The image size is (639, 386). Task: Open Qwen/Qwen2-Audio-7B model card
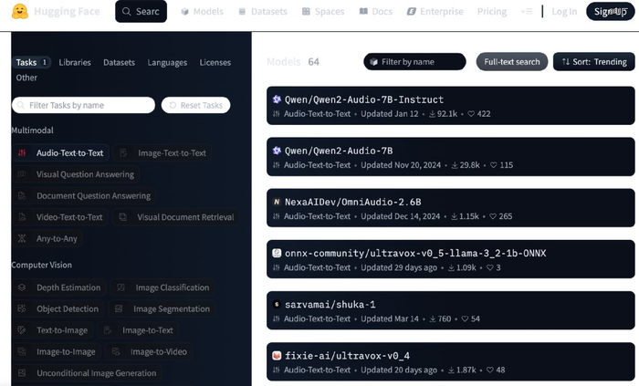click(x=451, y=157)
